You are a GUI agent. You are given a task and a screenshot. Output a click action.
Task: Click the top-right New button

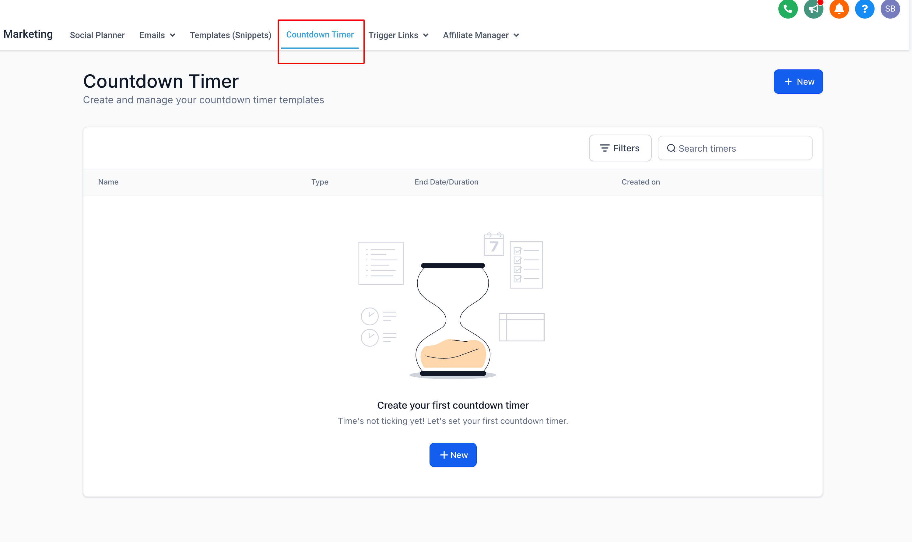pyautogui.click(x=798, y=82)
